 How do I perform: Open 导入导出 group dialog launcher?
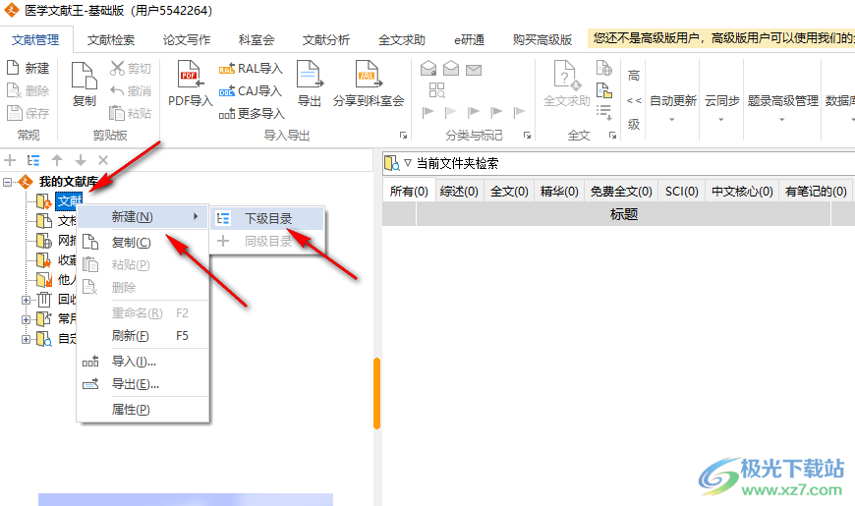(403, 135)
